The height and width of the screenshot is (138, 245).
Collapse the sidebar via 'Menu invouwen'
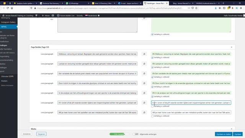coord(7,85)
